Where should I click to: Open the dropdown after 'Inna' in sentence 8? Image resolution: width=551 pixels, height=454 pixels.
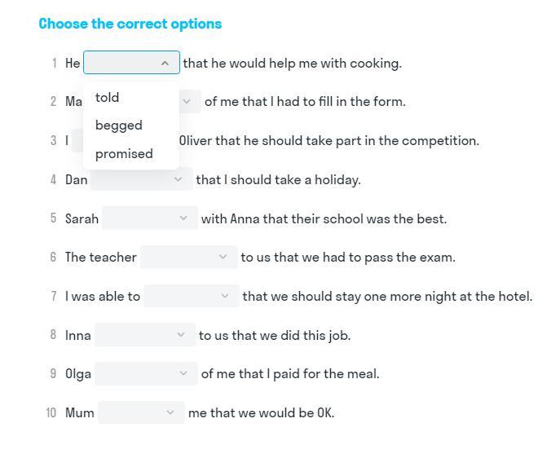[x=143, y=335]
